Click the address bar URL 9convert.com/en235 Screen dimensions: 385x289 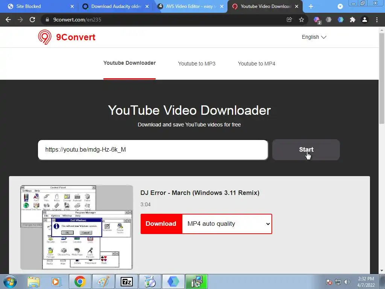point(77,20)
